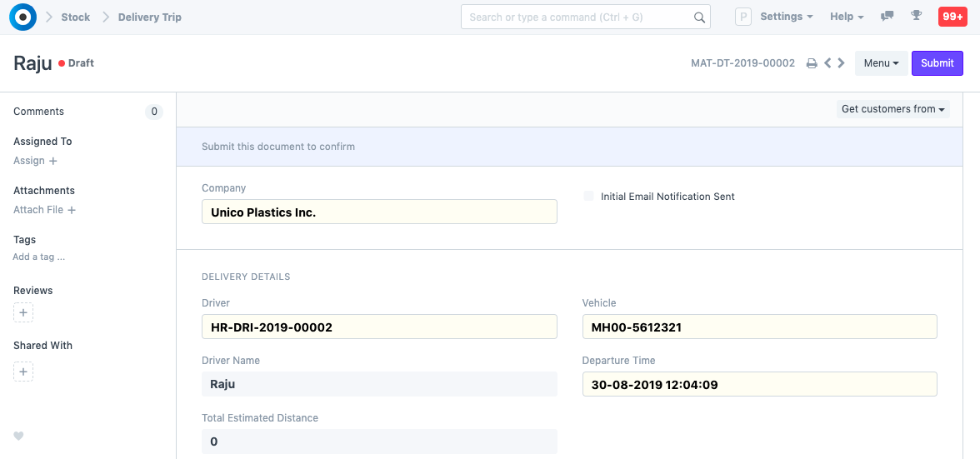Click the ERPNext home logo icon

point(22,17)
